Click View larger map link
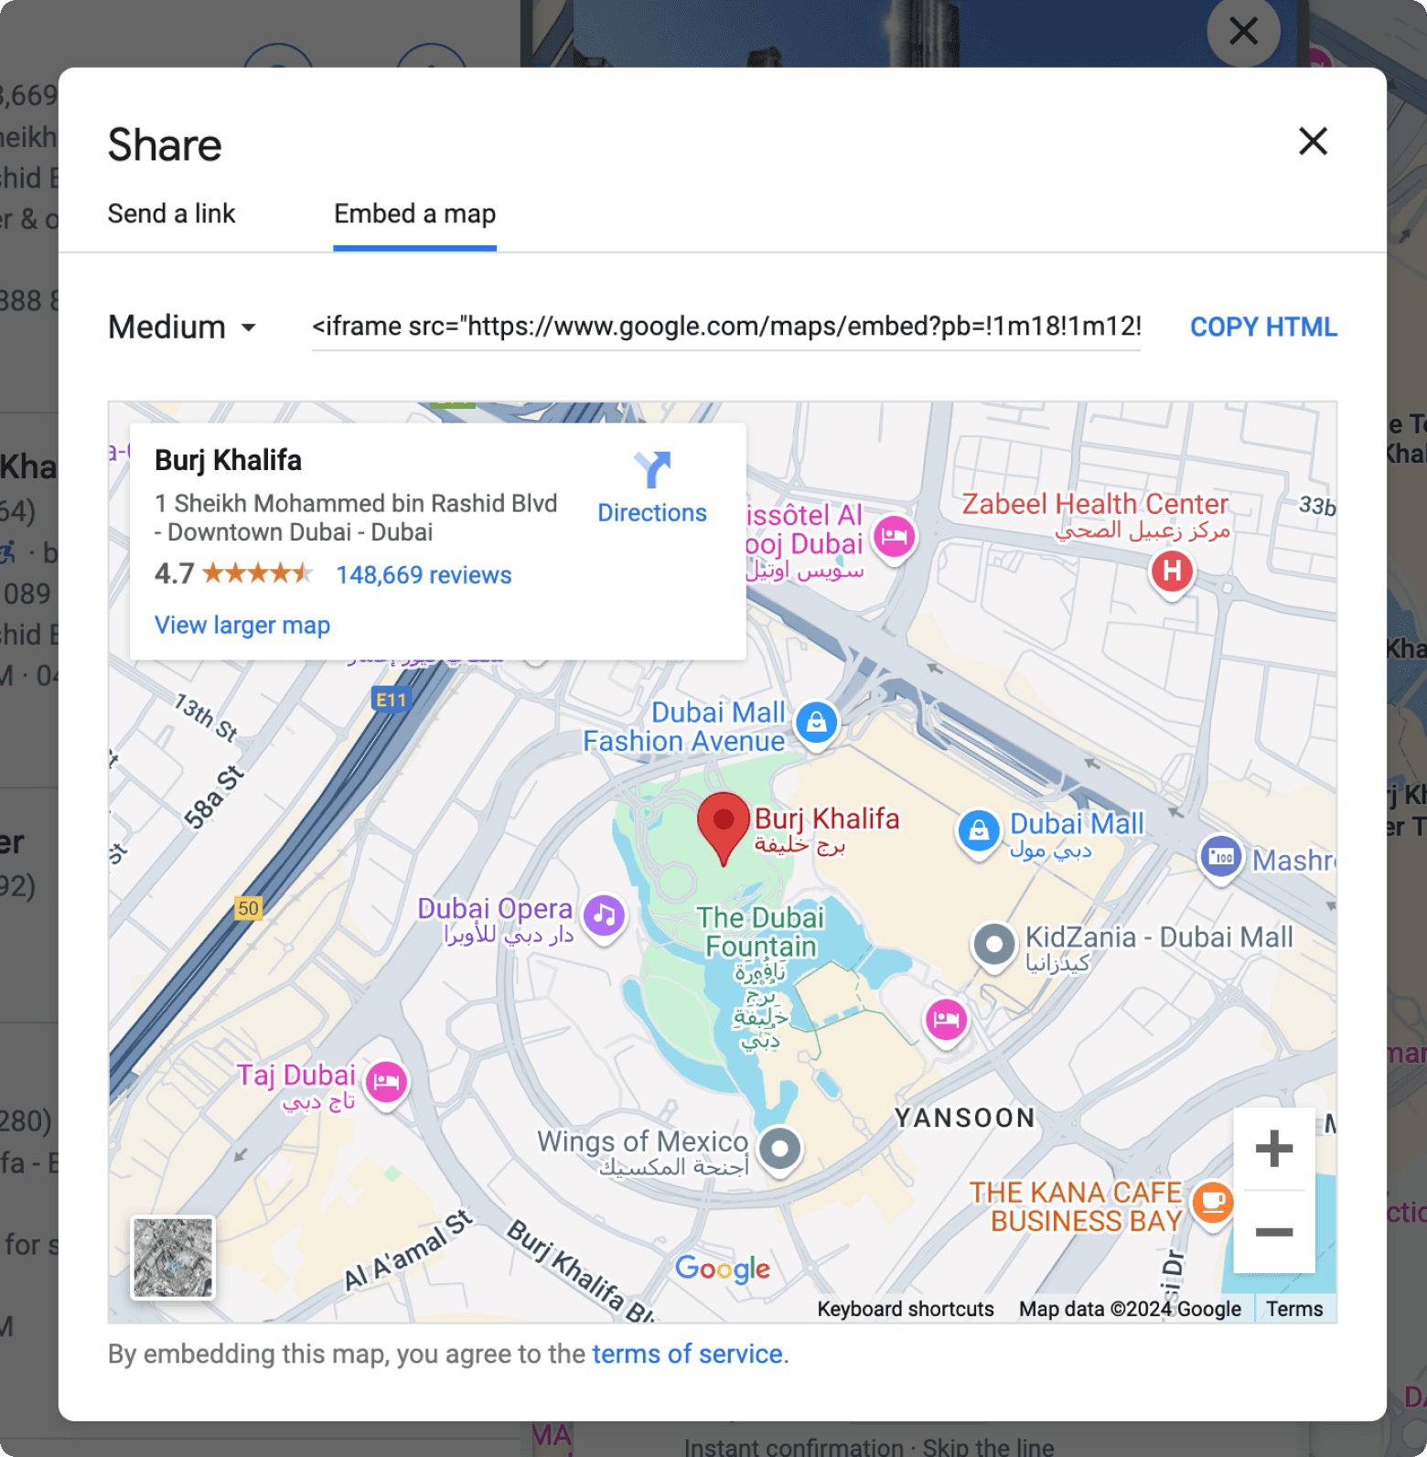The image size is (1427, 1457). click(242, 626)
